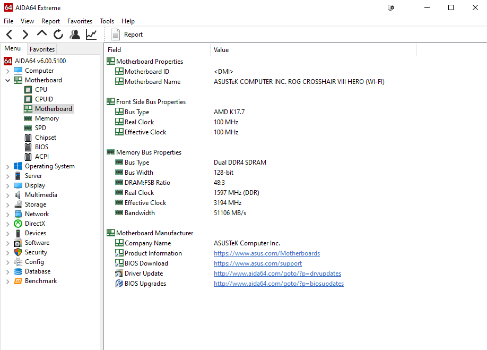Open the asus.com/support BIOS download link
The image size is (487, 350).
click(258, 263)
